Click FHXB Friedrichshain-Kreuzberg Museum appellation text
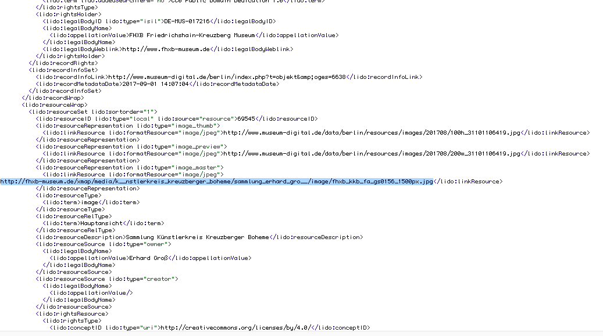 (192, 35)
